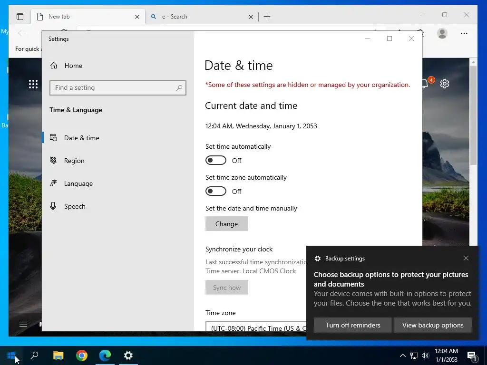Open a new Edge tab
Screen dimensions: 487x365
click(267, 17)
